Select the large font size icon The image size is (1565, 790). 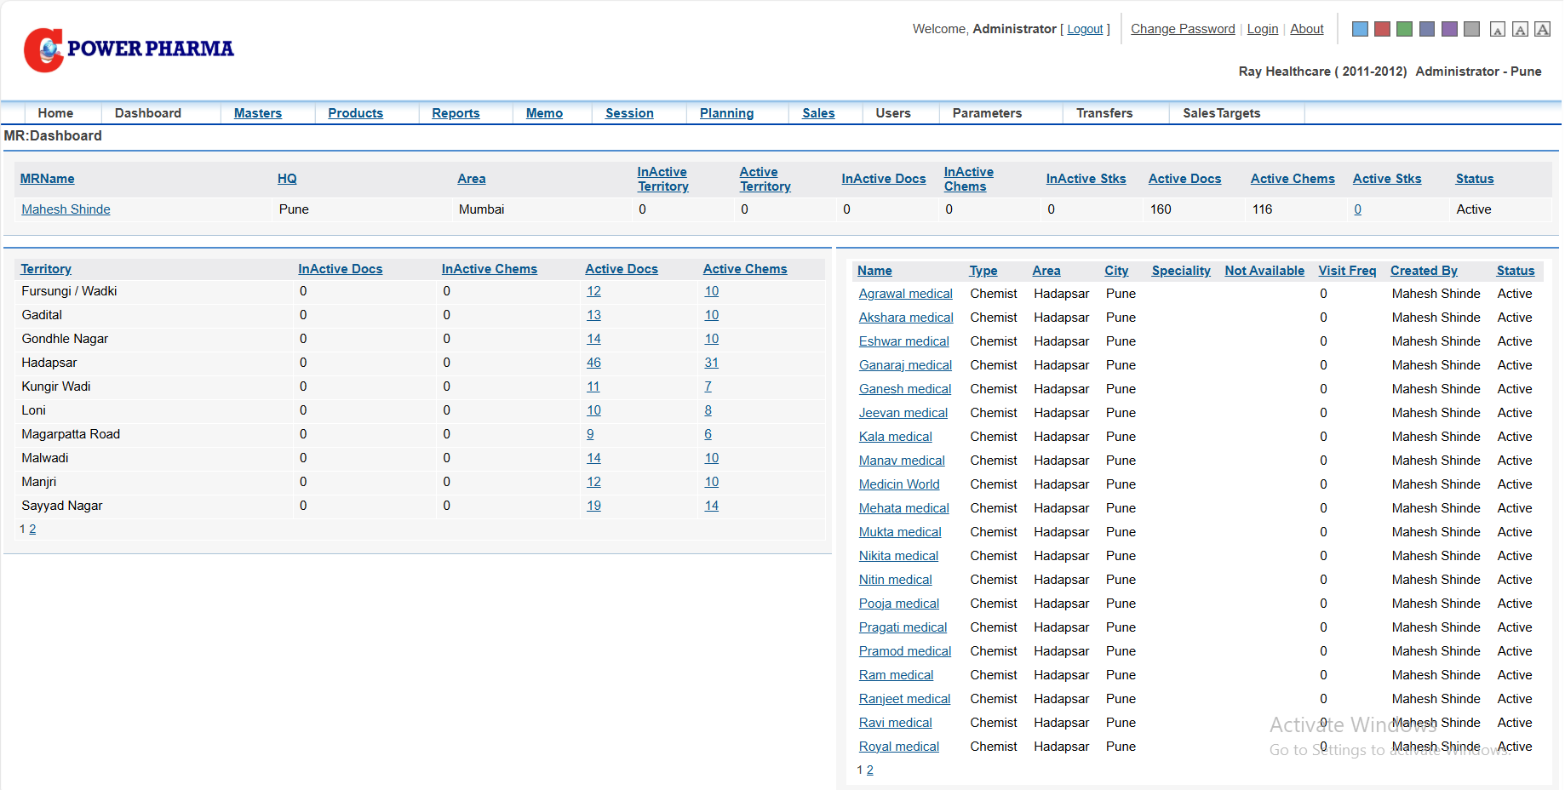pos(1542,30)
